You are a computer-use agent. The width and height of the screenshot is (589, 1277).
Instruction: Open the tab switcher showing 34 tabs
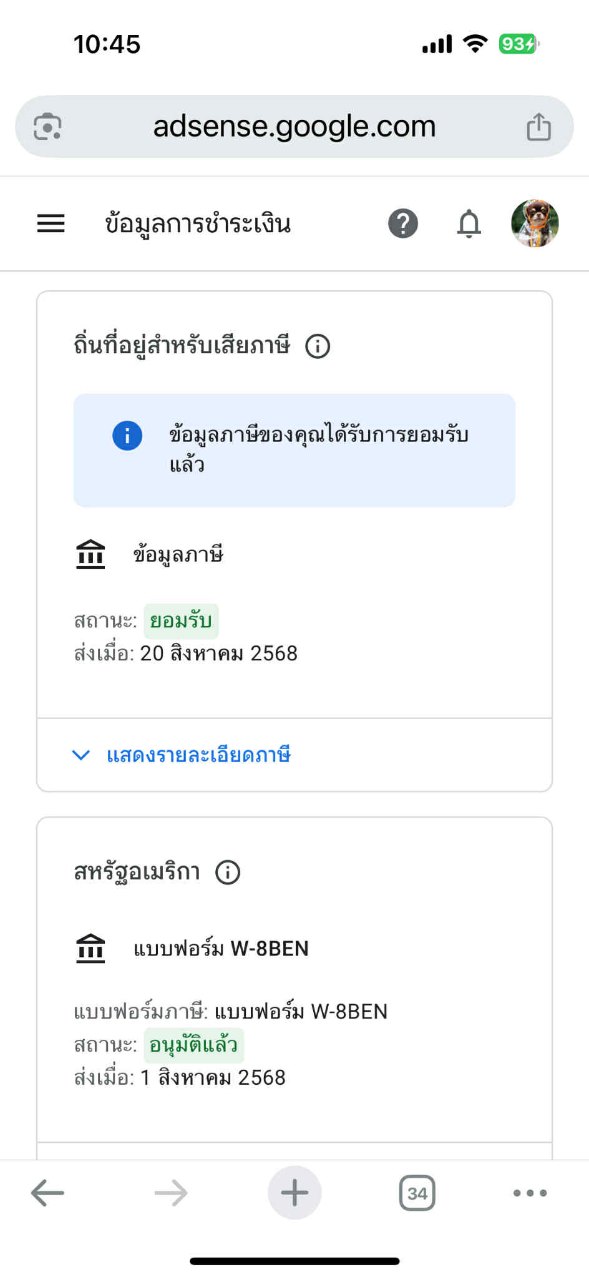pos(417,1193)
